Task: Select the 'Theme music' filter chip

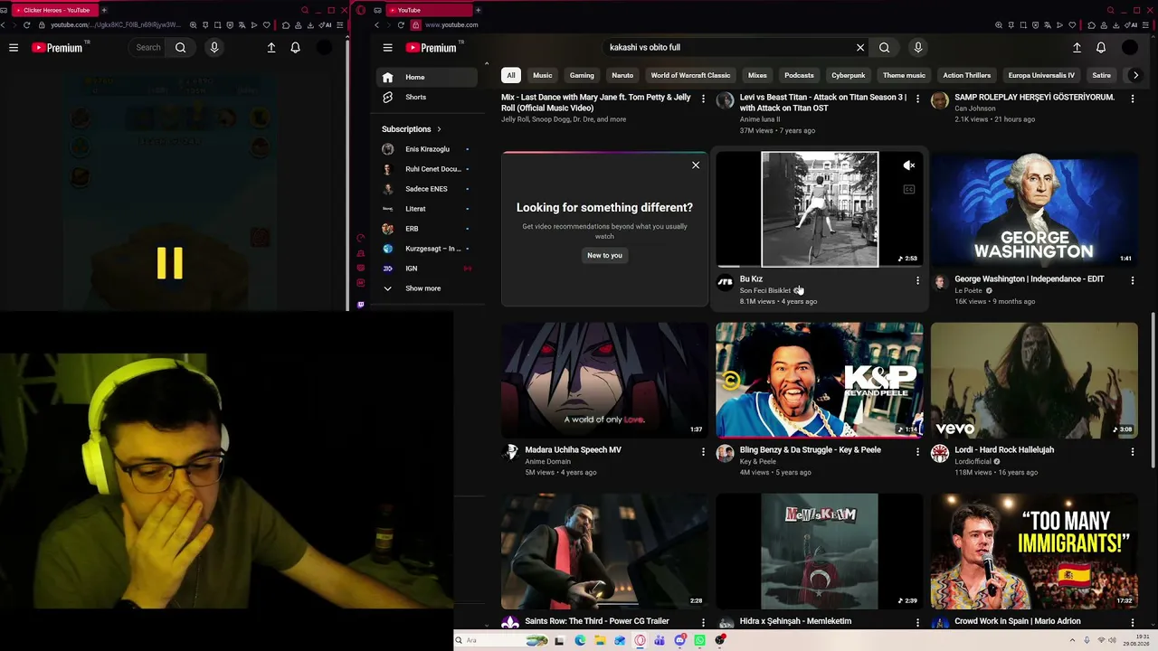Action: (x=904, y=75)
